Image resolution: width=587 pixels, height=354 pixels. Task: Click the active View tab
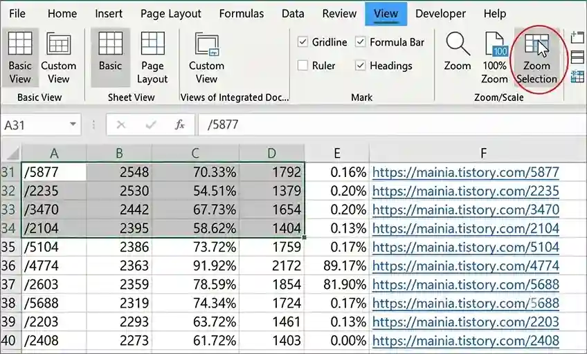(386, 14)
